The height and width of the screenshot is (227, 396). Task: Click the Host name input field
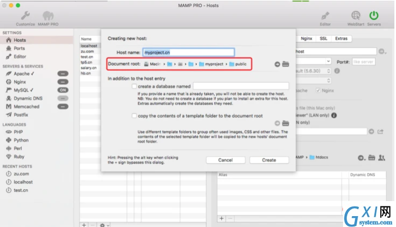tap(188, 52)
